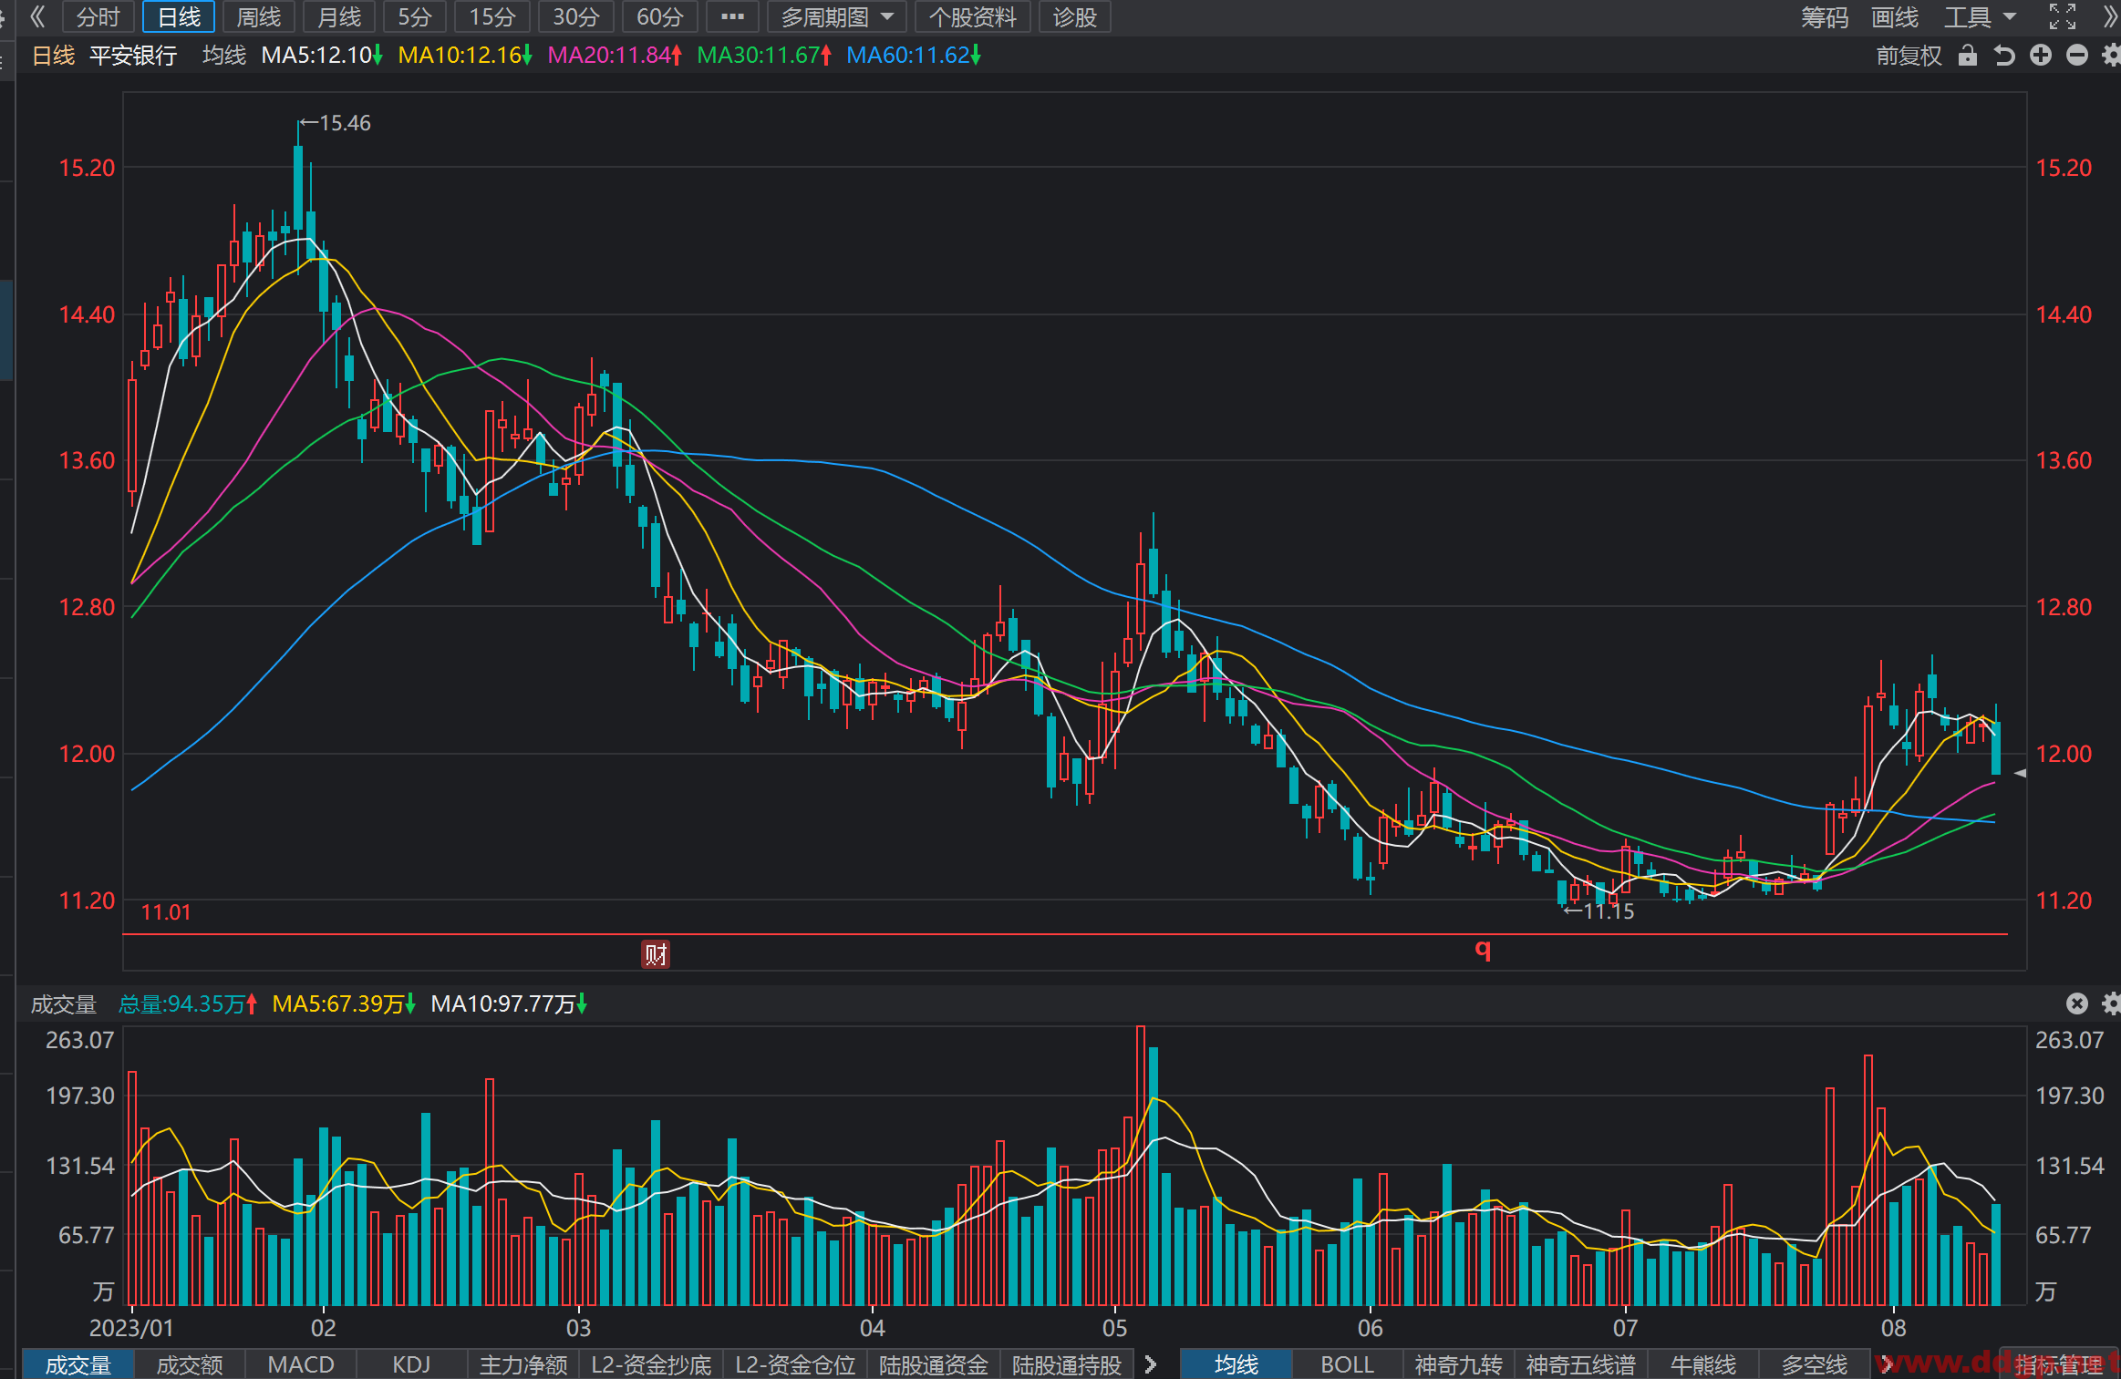The image size is (2121, 1379).
Task: Collapse left panel with double chevron icon
Action: point(37,16)
